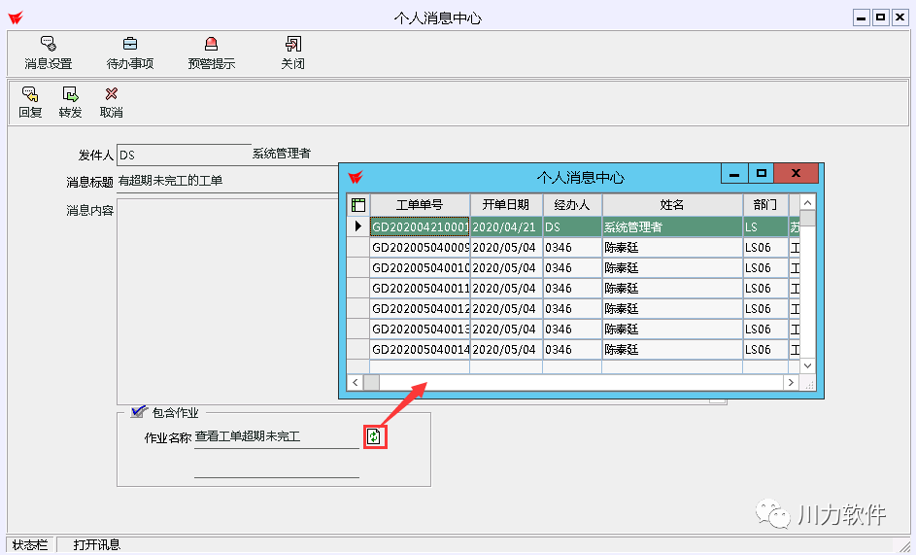Image resolution: width=916 pixels, height=555 pixels.
Task: Open the 待办事项 to-do items
Action: coord(129,52)
